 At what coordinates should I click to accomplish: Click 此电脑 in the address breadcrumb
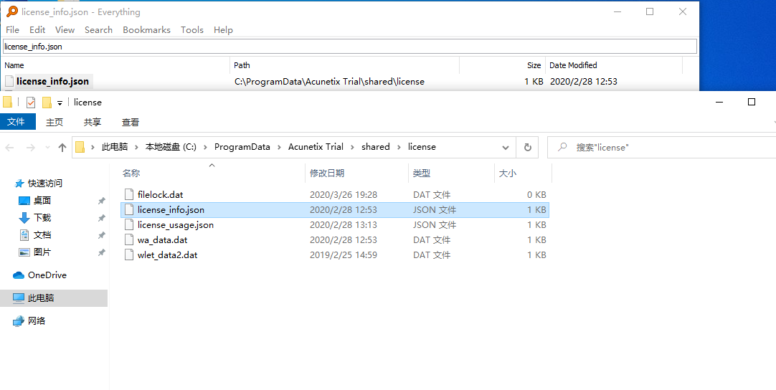pyautogui.click(x=114, y=147)
